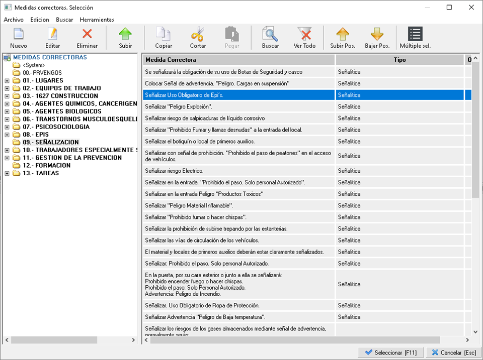Expand the 13.- TAREAS tree node
This screenshot has width=483, height=360.
(7, 173)
